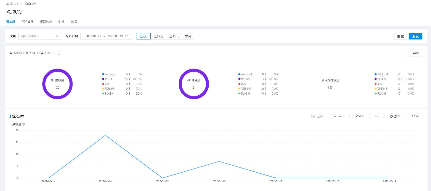Click the purple PC-H5 legend dot under 人均播放量
431x191 pixels.
pyautogui.click(x=376, y=79)
